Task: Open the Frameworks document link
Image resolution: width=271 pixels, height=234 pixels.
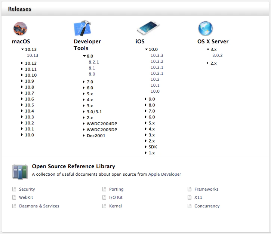Action: [206, 189]
